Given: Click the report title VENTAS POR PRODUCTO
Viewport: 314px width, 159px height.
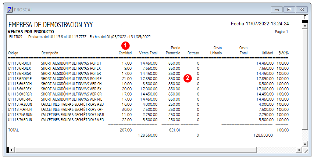Looking at the screenshot, I should pos(31,32).
